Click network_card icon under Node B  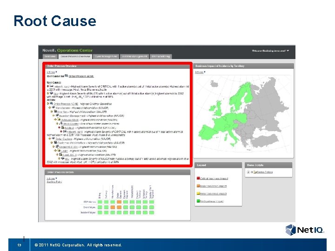[65, 132]
